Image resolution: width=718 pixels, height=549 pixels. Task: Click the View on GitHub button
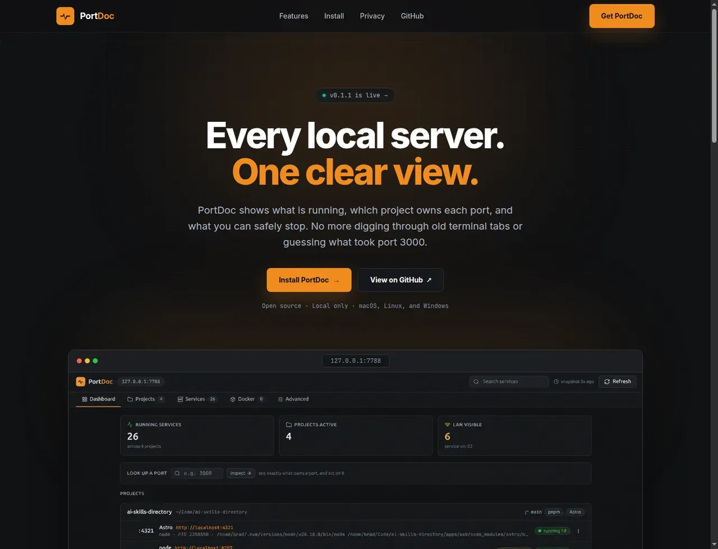401,280
